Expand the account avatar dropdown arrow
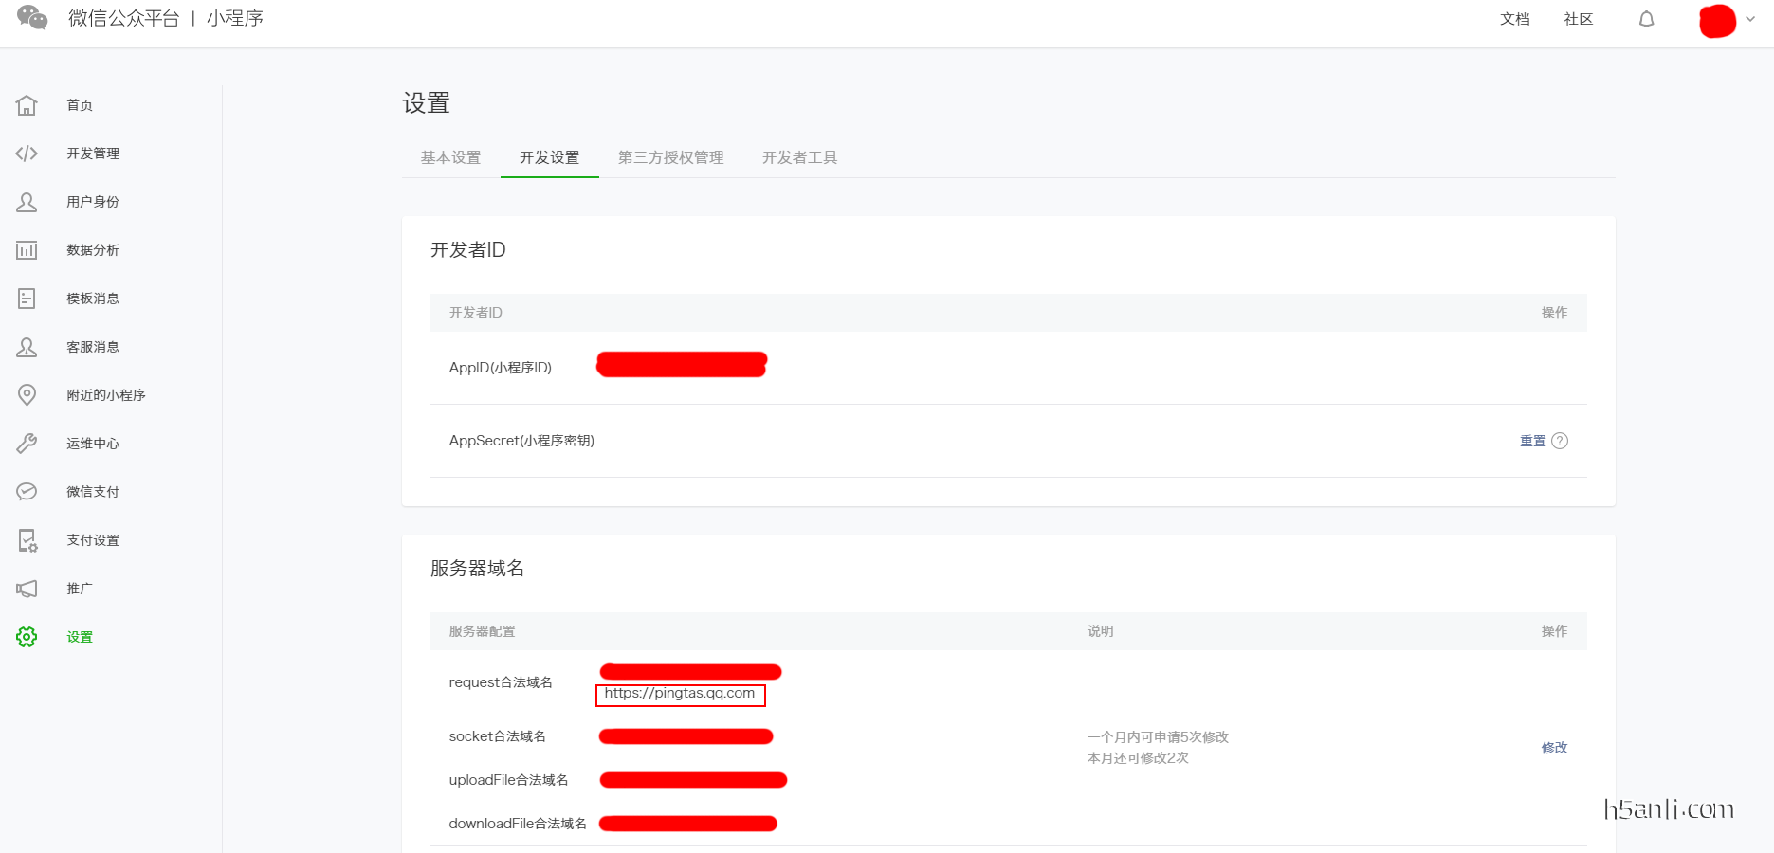The height and width of the screenshot is (853, 1774). pos(1750,19)
